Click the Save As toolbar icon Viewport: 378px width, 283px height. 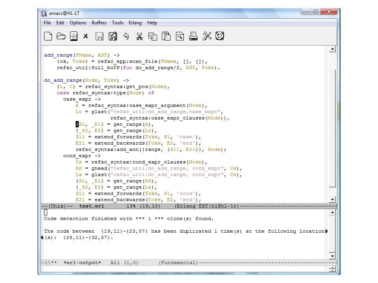click(113, 36)
